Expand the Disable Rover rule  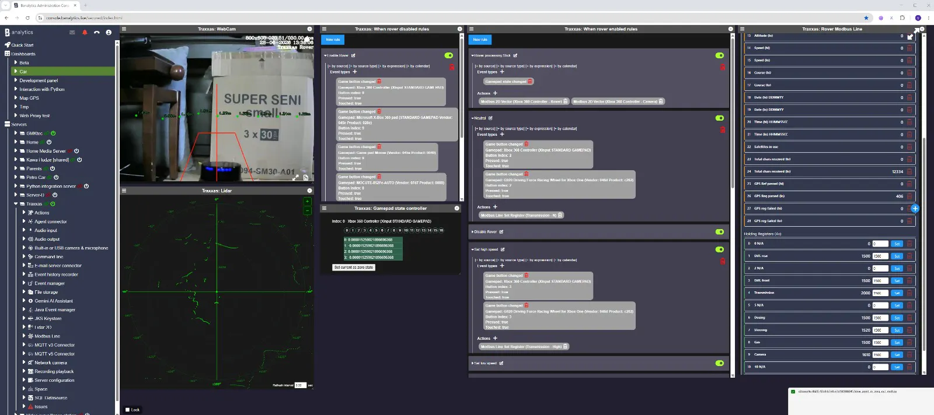472,231
